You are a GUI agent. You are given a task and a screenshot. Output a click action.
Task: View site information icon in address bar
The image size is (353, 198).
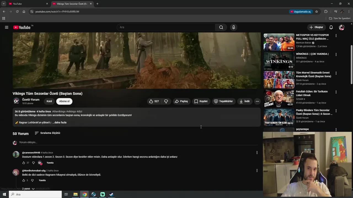pyautogui.click(x=32, y=12)
